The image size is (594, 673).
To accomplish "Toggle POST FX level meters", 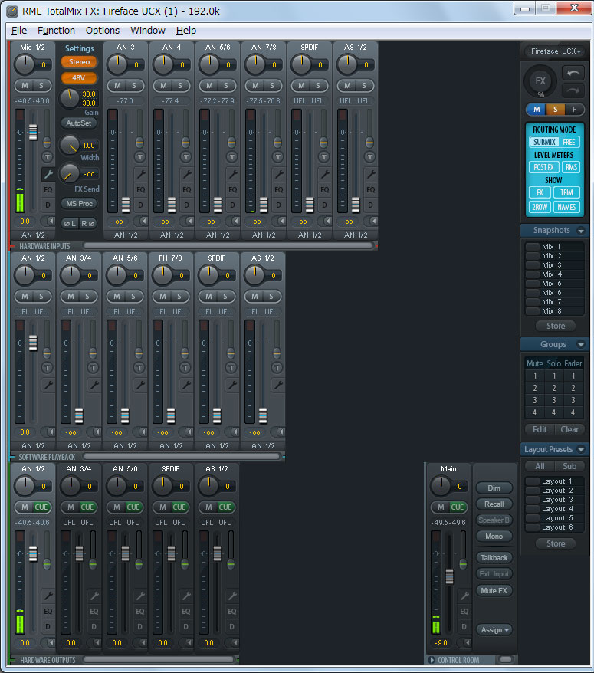I will (543, 167).
